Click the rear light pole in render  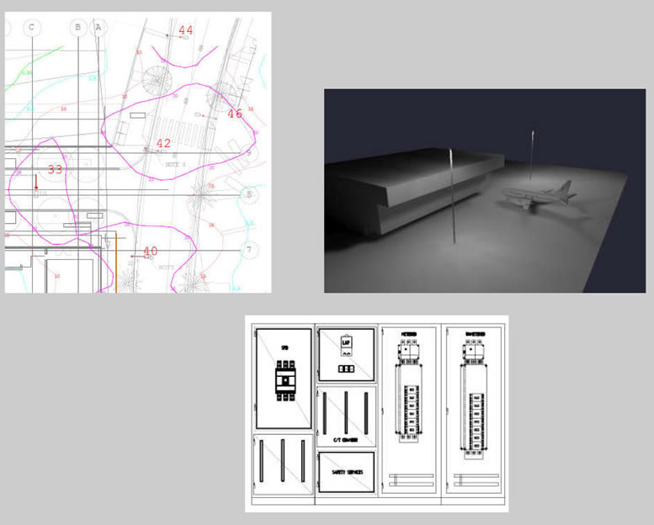coord(532,156)
